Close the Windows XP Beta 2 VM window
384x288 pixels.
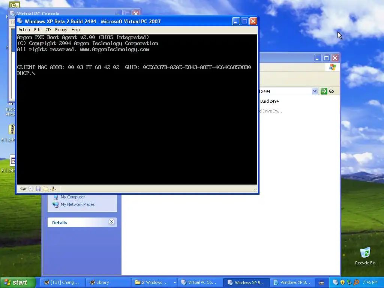point(253,21)
